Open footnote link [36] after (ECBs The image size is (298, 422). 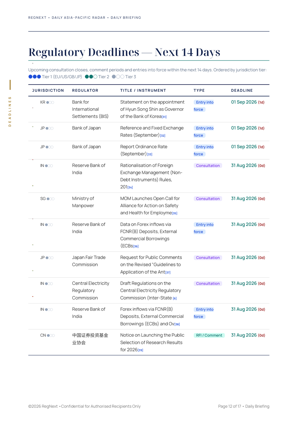136,246
